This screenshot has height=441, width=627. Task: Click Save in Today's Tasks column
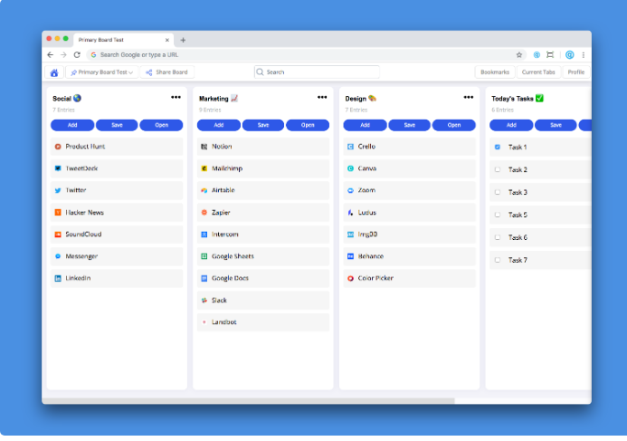[556, 125]
